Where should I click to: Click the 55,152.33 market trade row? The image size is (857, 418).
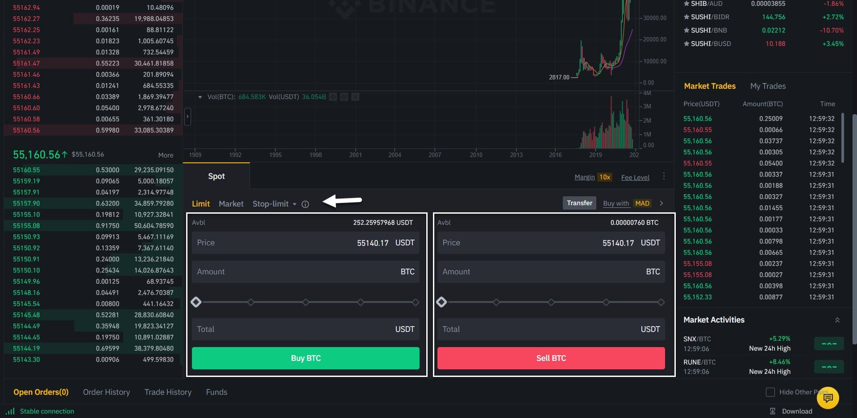[x=759, y=297]
